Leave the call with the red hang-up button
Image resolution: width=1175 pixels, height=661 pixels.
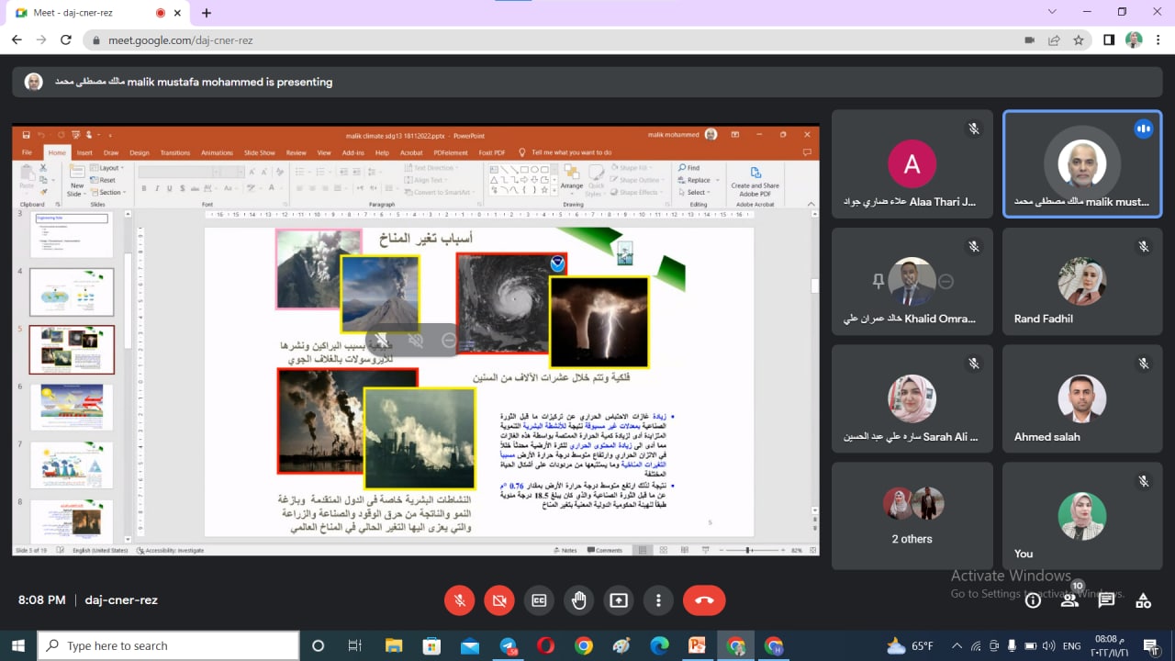tap(704, 600)
